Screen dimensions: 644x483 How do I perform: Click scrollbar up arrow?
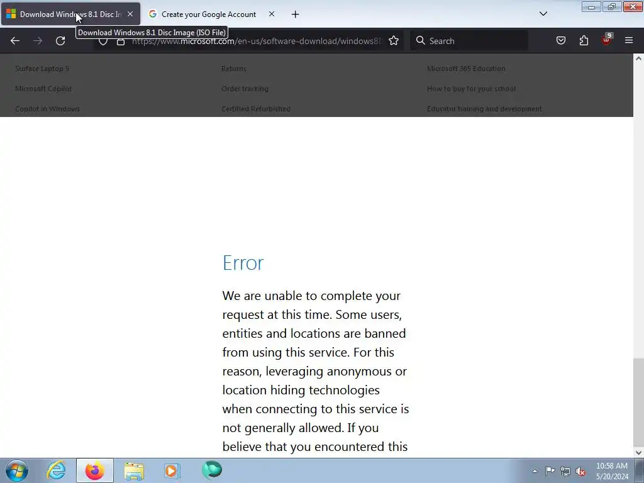coord(638,58)
